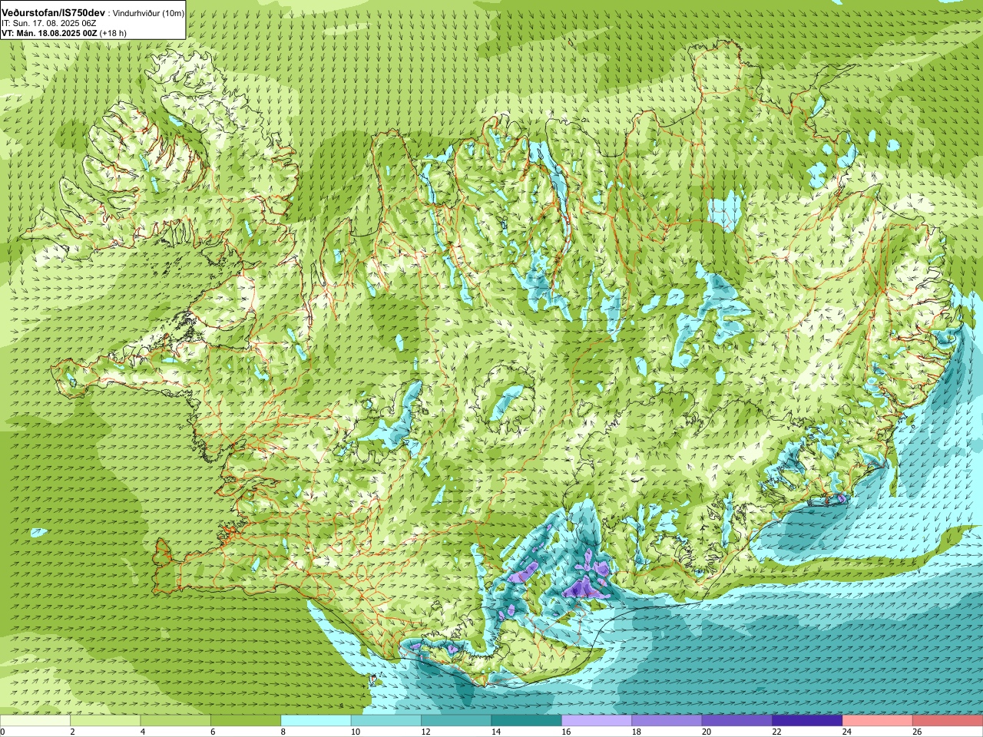Screen dimensions: 983x737
Task: Click the Vindurhviður (10m) label
Action: pyautogui.click(x=149, y=14)
